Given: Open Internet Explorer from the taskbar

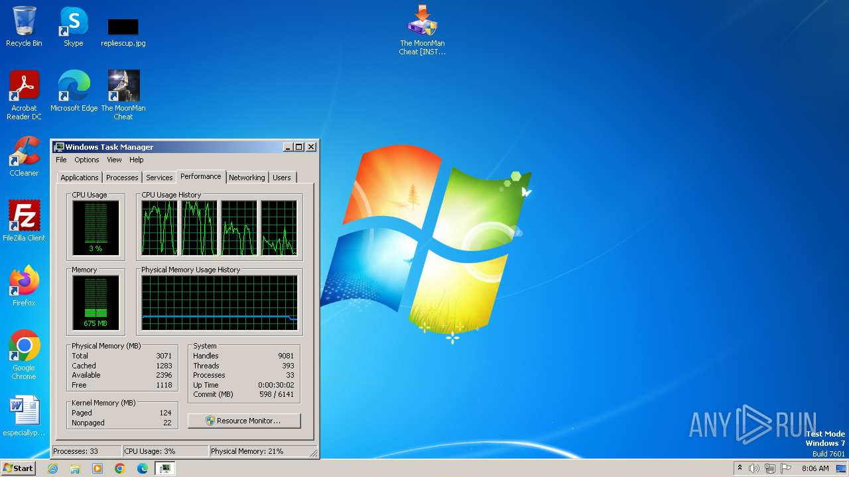Looking at the screenshot, I should [53, 468].
